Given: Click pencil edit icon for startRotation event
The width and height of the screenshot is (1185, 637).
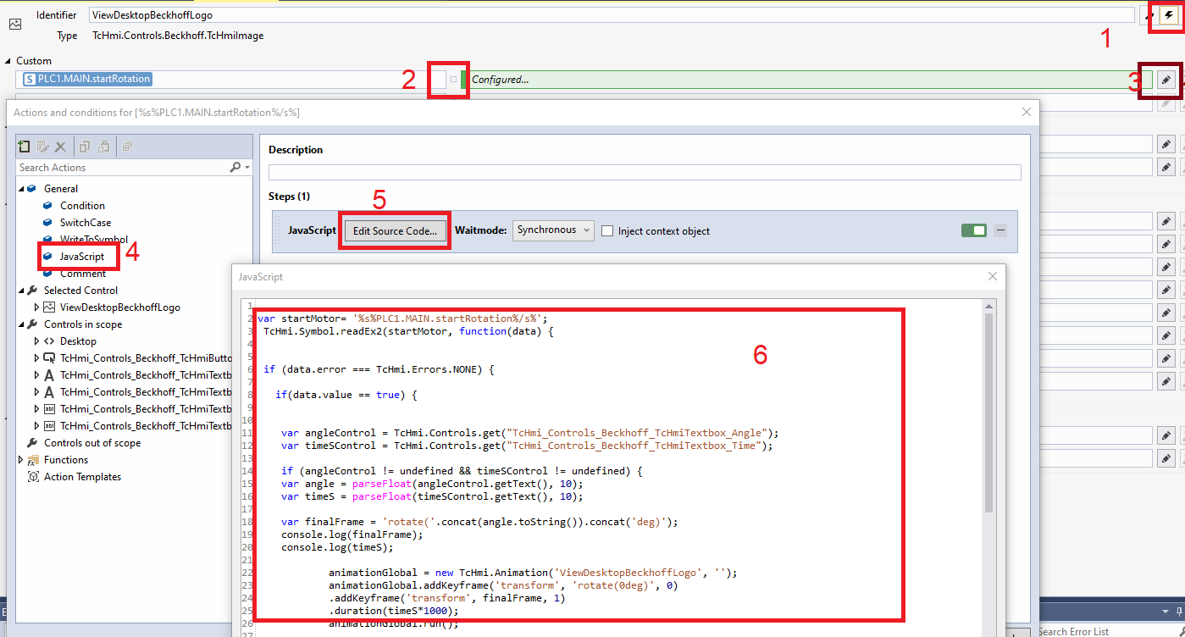Looking at the screenshot, I should point(1166,80).
